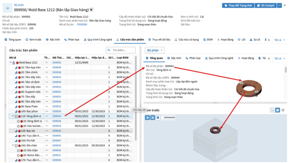Viewport: 289px width, 163px height.
Task: Open the Bộ phận dropdown in the right panel
Action: [155, 50]
